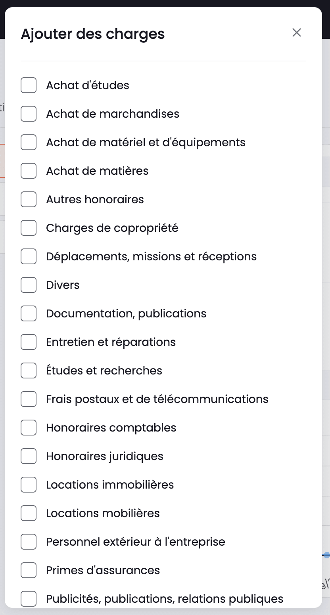
Task: Check Autres honoraires
Action: pyautogui.click(x=29, y=199)
